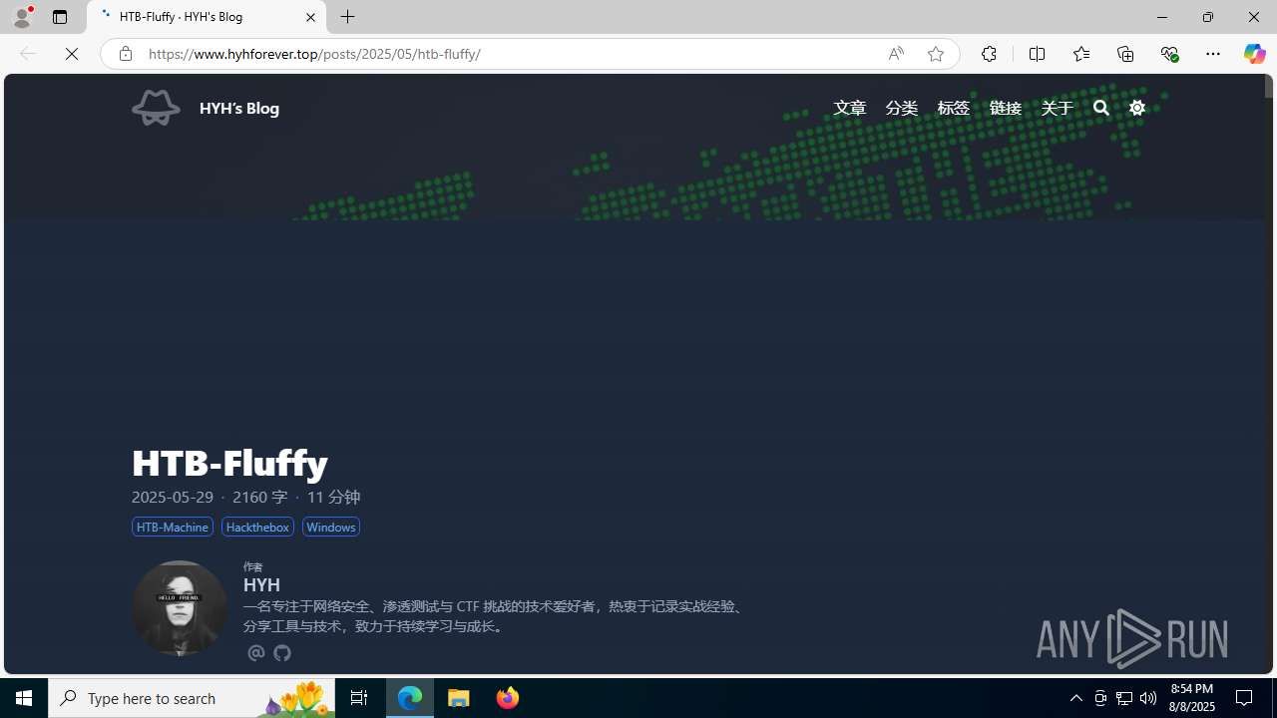Click the browser Back arrow
Image resolution: width=1277 pixels, height=718 pixels.
[28, 54]
